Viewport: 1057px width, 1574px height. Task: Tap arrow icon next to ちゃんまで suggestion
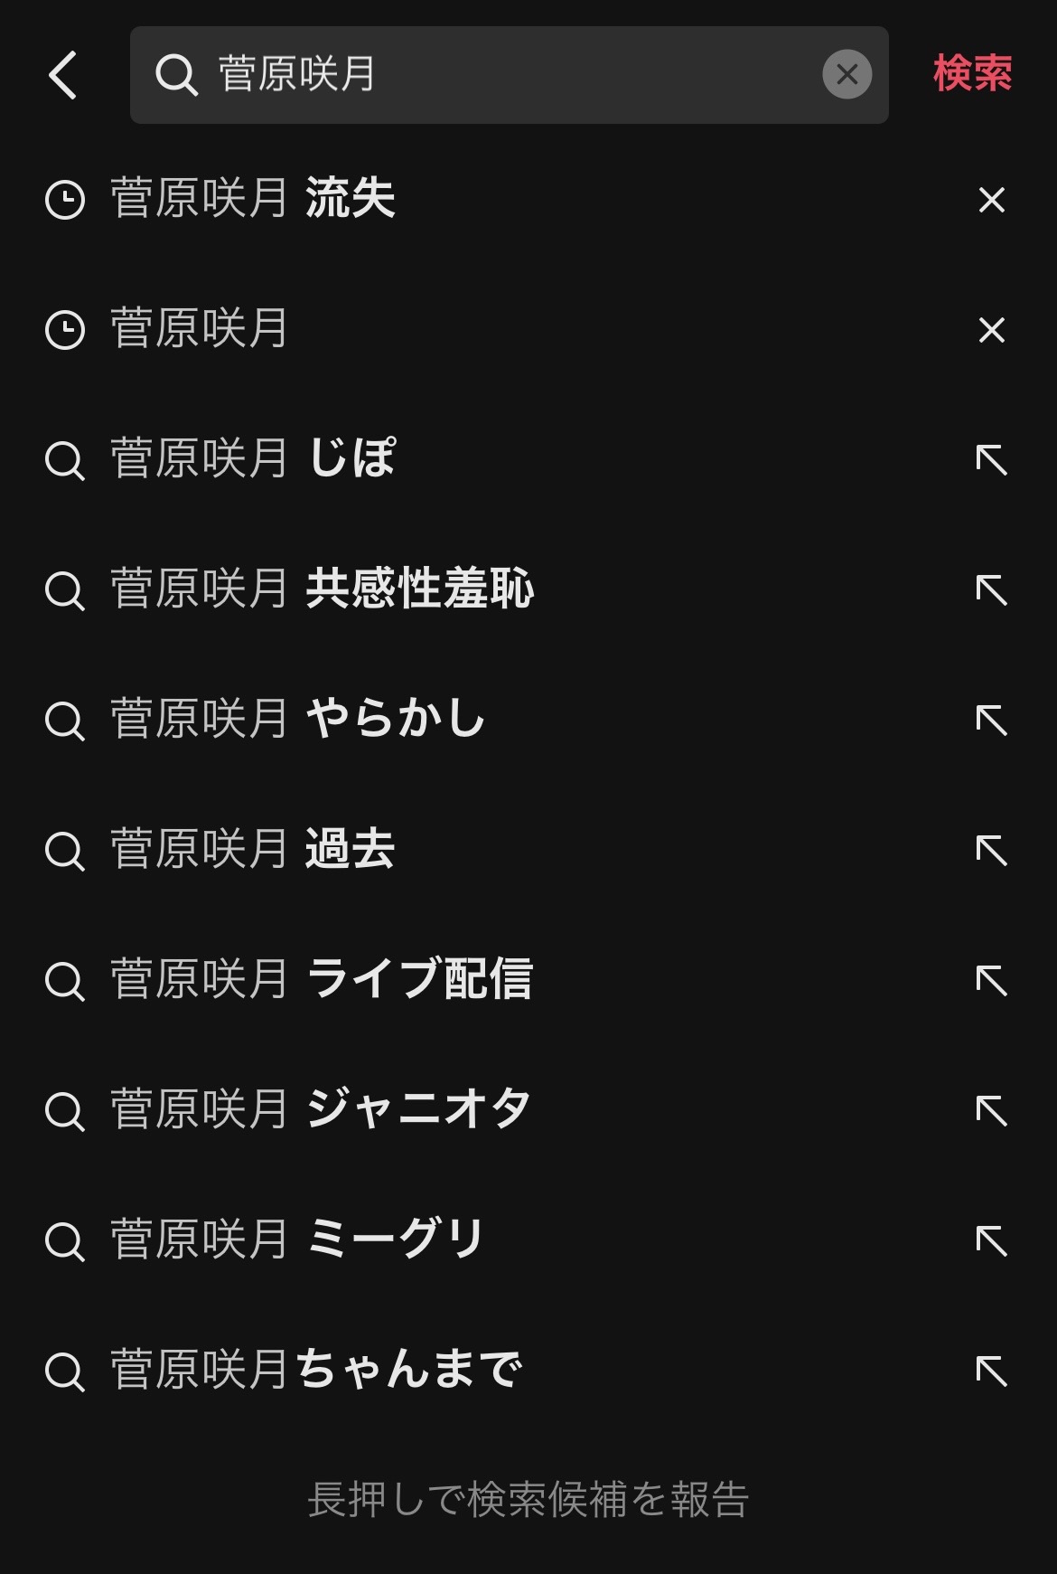(991, 1371)
